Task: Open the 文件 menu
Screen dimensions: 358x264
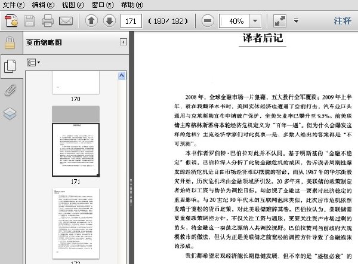Action: click(x=14, y=5)
